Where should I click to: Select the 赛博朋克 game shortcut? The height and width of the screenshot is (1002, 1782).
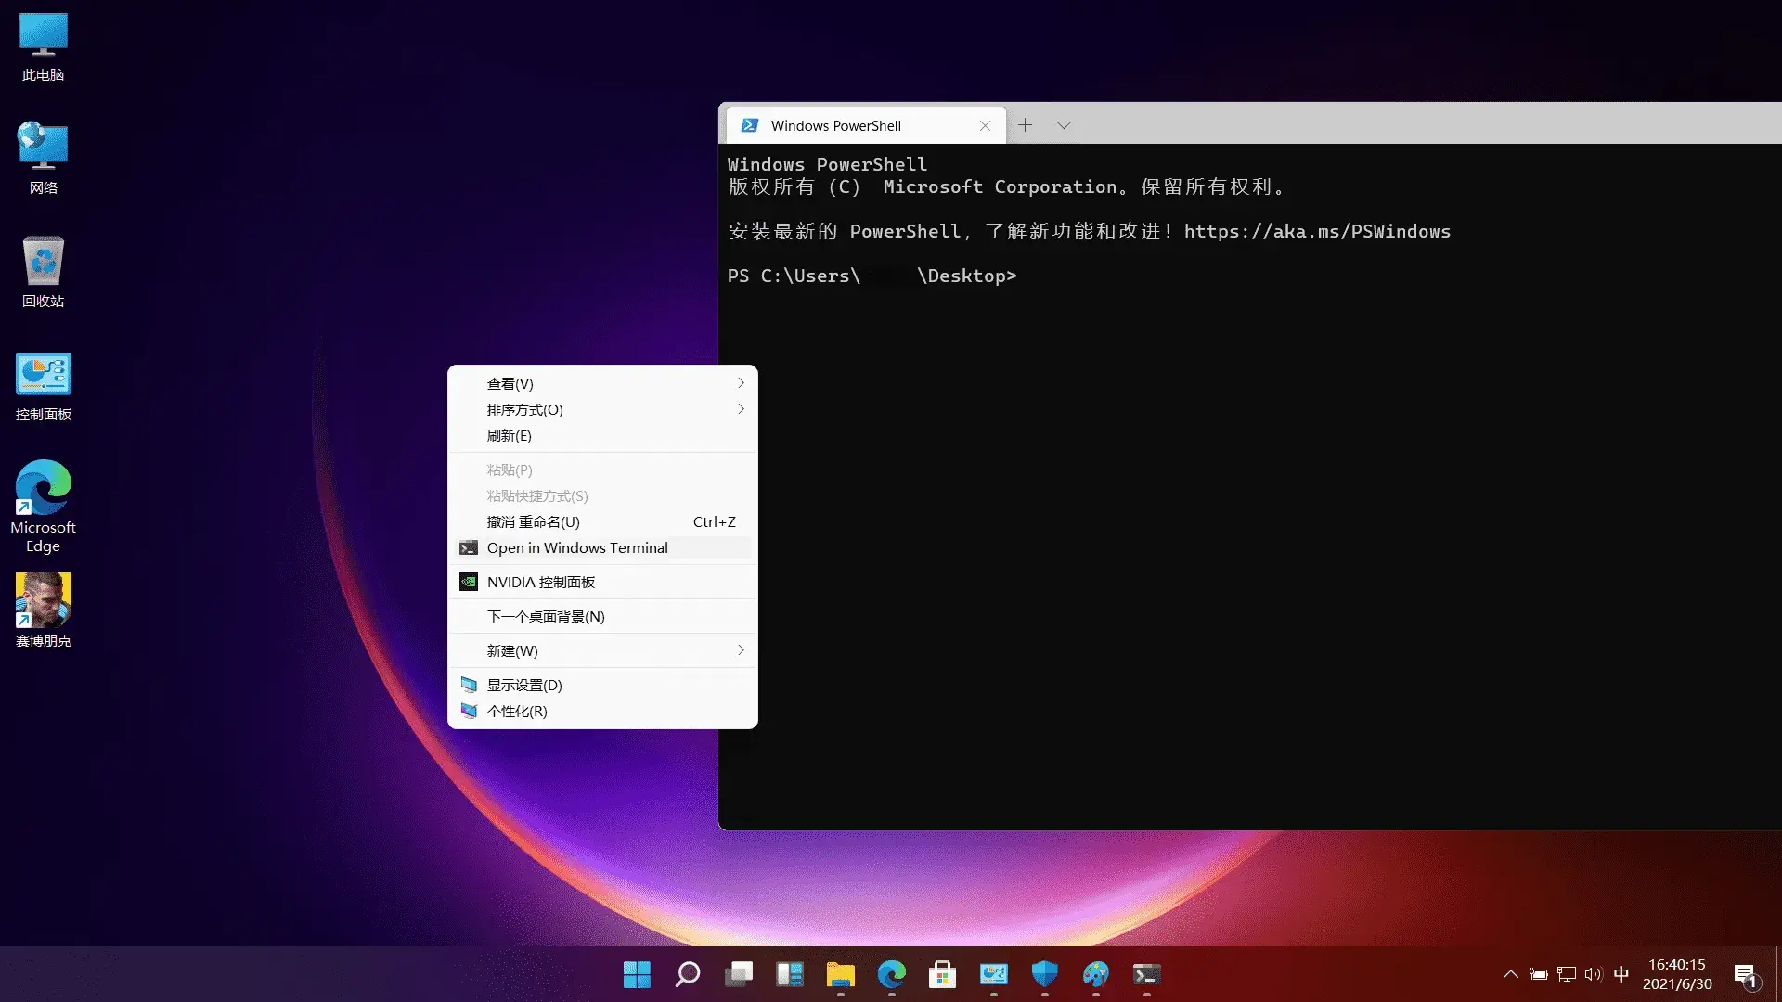(43, 610)
